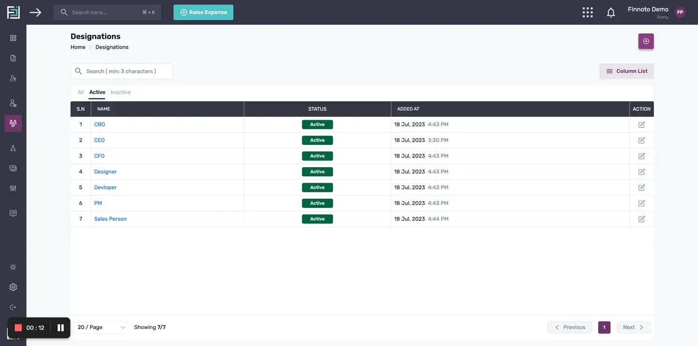Click the purple add designation icon button
Image resolution: width=698 pixels, height=346 pixels.
click(x=646, y=41)
